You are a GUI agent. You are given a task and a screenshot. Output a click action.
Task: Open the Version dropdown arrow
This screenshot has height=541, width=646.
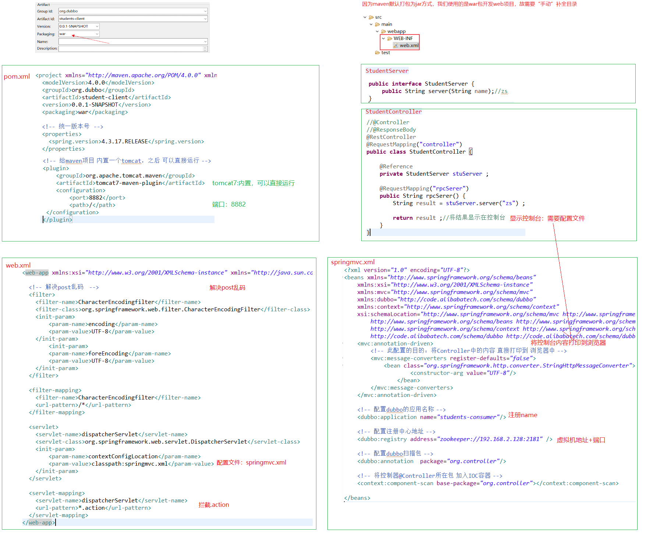click(97, 26)
